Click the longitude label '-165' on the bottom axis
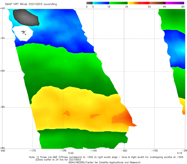The width and height of the screenshot is (187, 164). pyautogui.click(x=93, y=151)
